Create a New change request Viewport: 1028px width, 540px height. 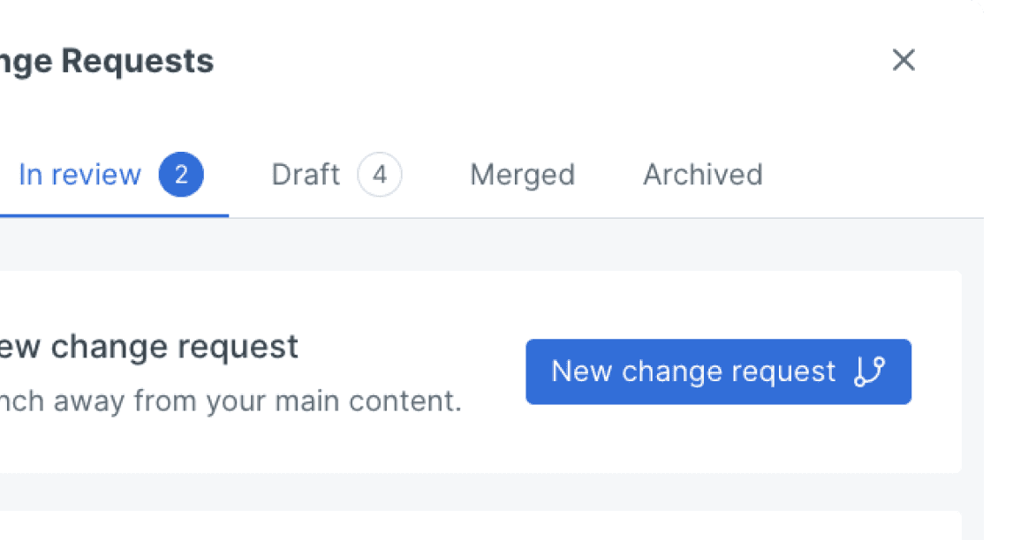coord(719,371)
